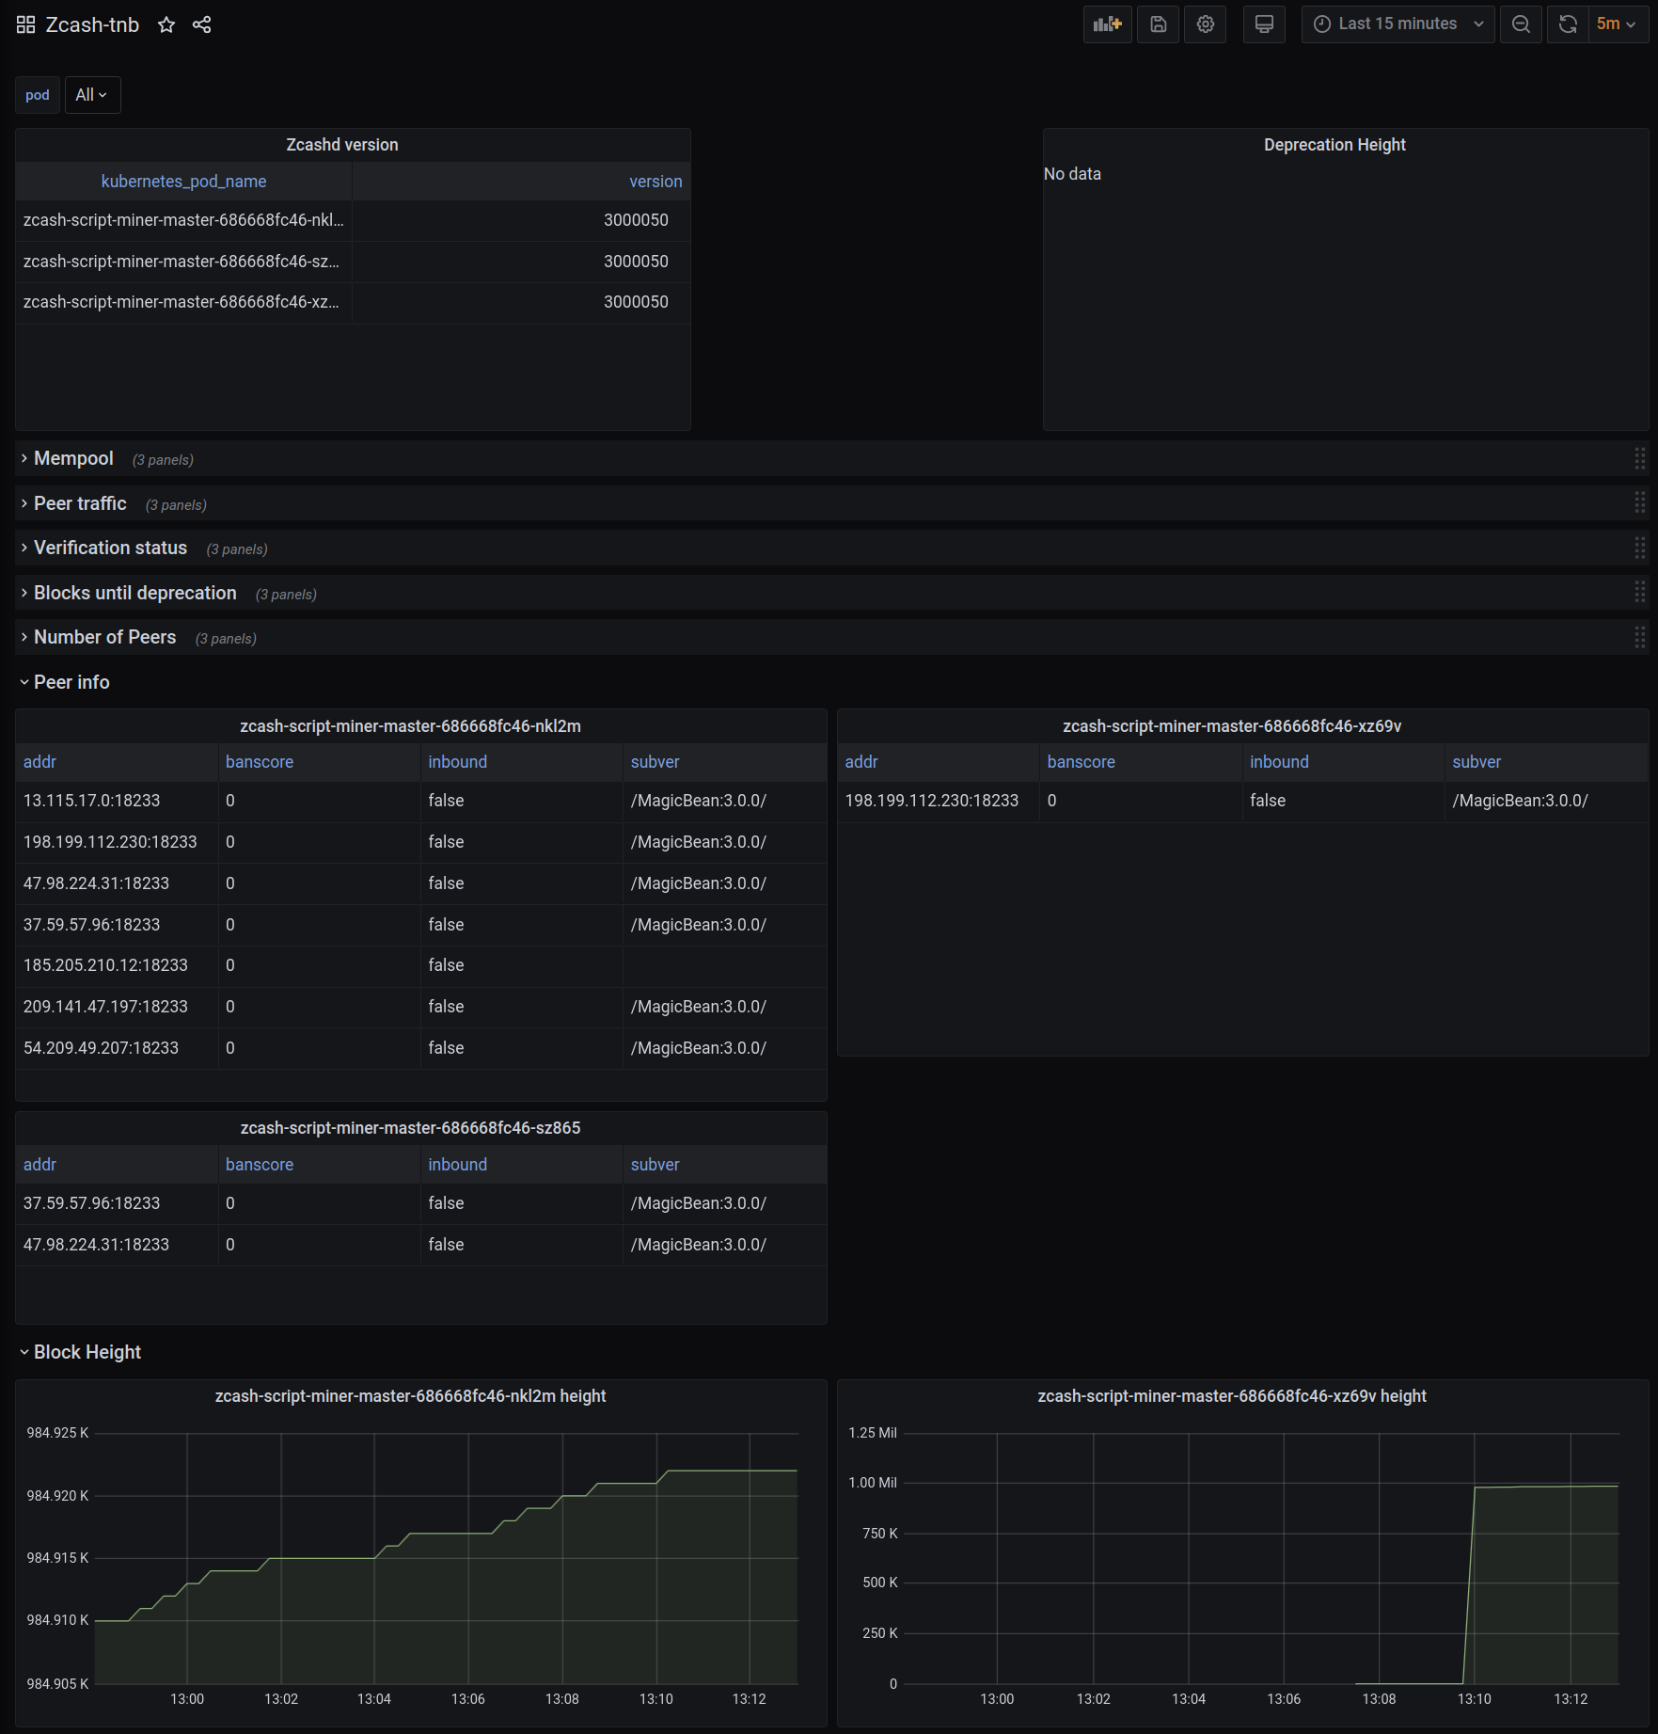Screen dimensions: 1658x1734
Task: Open nkl2m peer info panel title menu
Action: coord(411,726)
